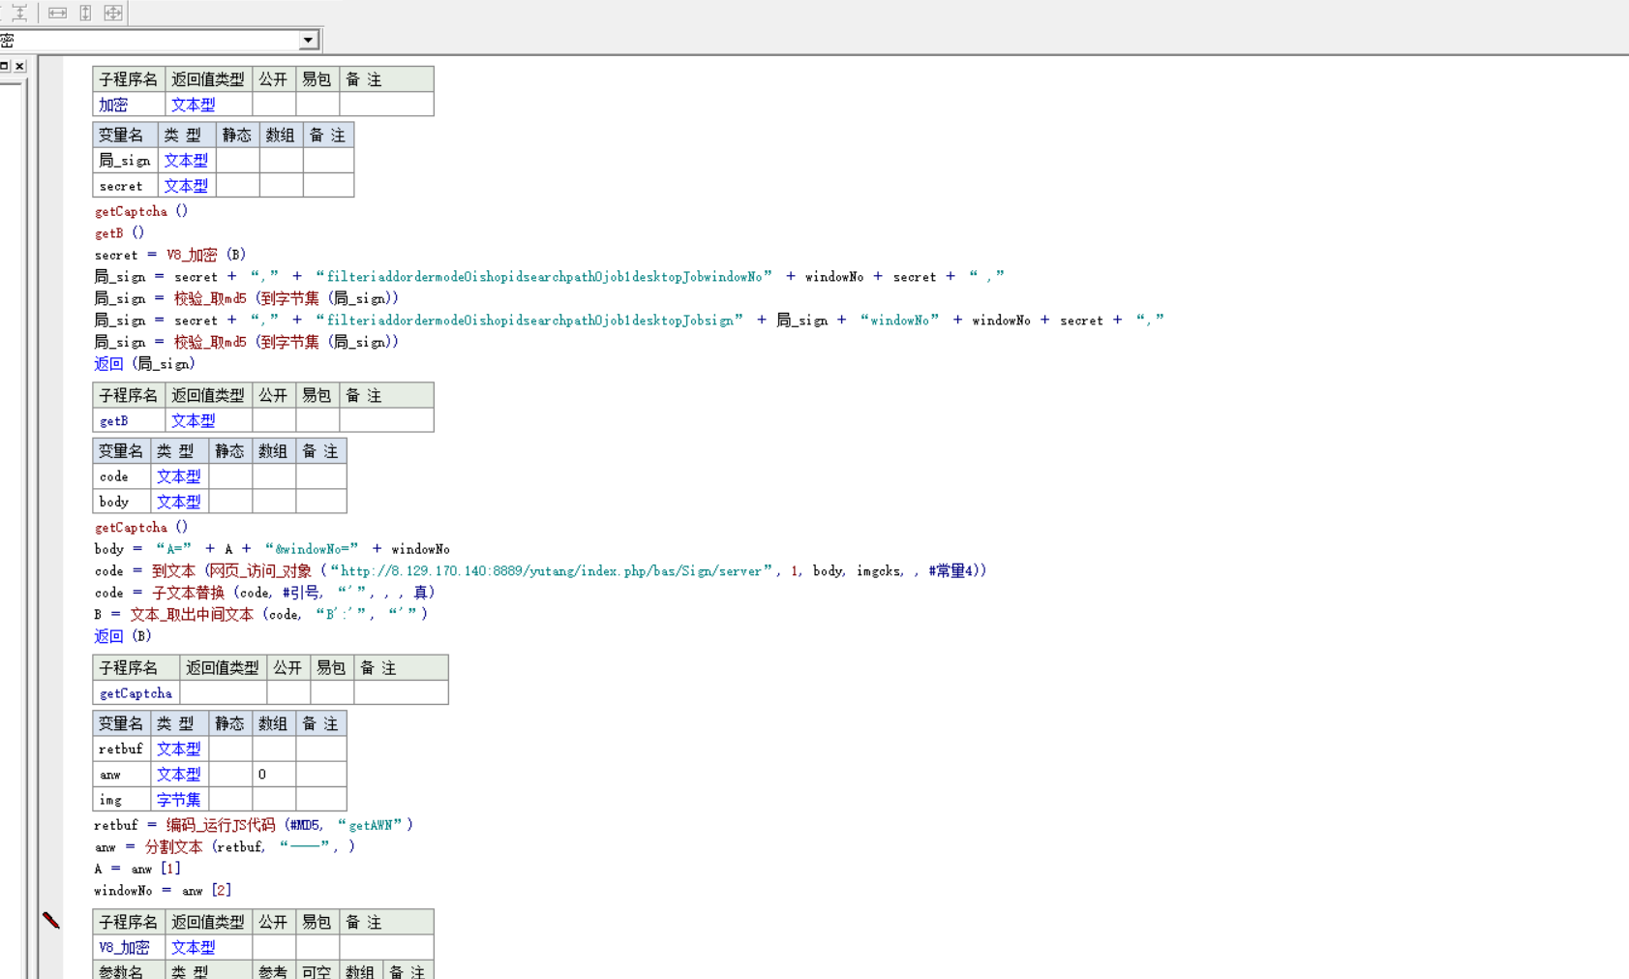Select the variable name secret
The height and width of the screenshot is (979, 1629).
point(126,186)
